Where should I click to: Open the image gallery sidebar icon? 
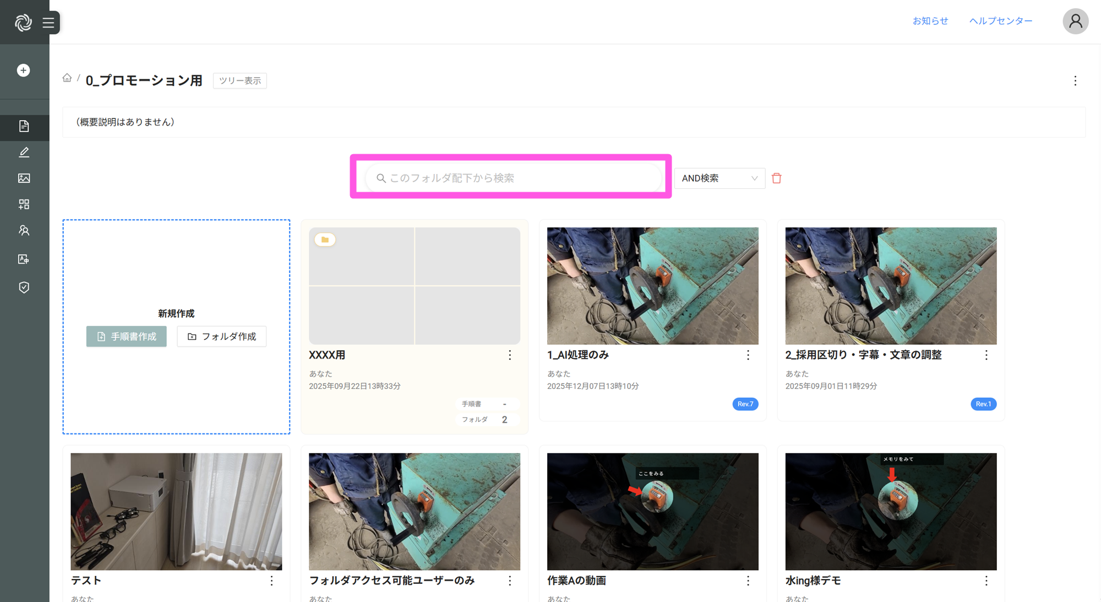(x=24, y=178)
